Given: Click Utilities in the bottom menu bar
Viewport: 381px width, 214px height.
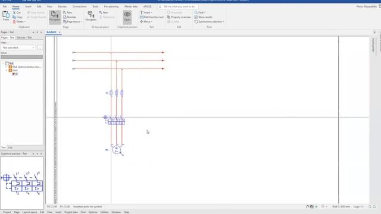Looking at the screenshot, I should point(104,212).
